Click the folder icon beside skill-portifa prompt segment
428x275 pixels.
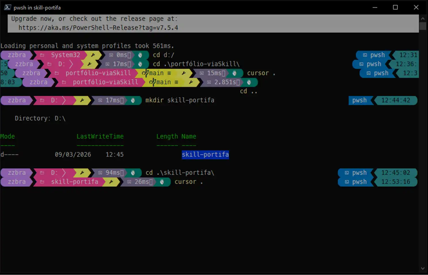click(42, 182)
